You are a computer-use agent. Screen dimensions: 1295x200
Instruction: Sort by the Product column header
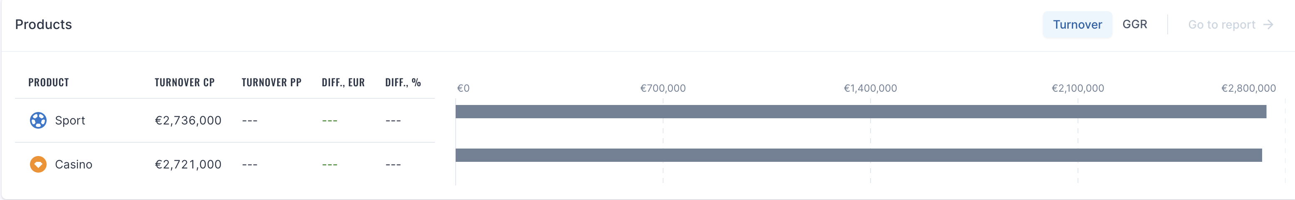(x=49, y=82)
